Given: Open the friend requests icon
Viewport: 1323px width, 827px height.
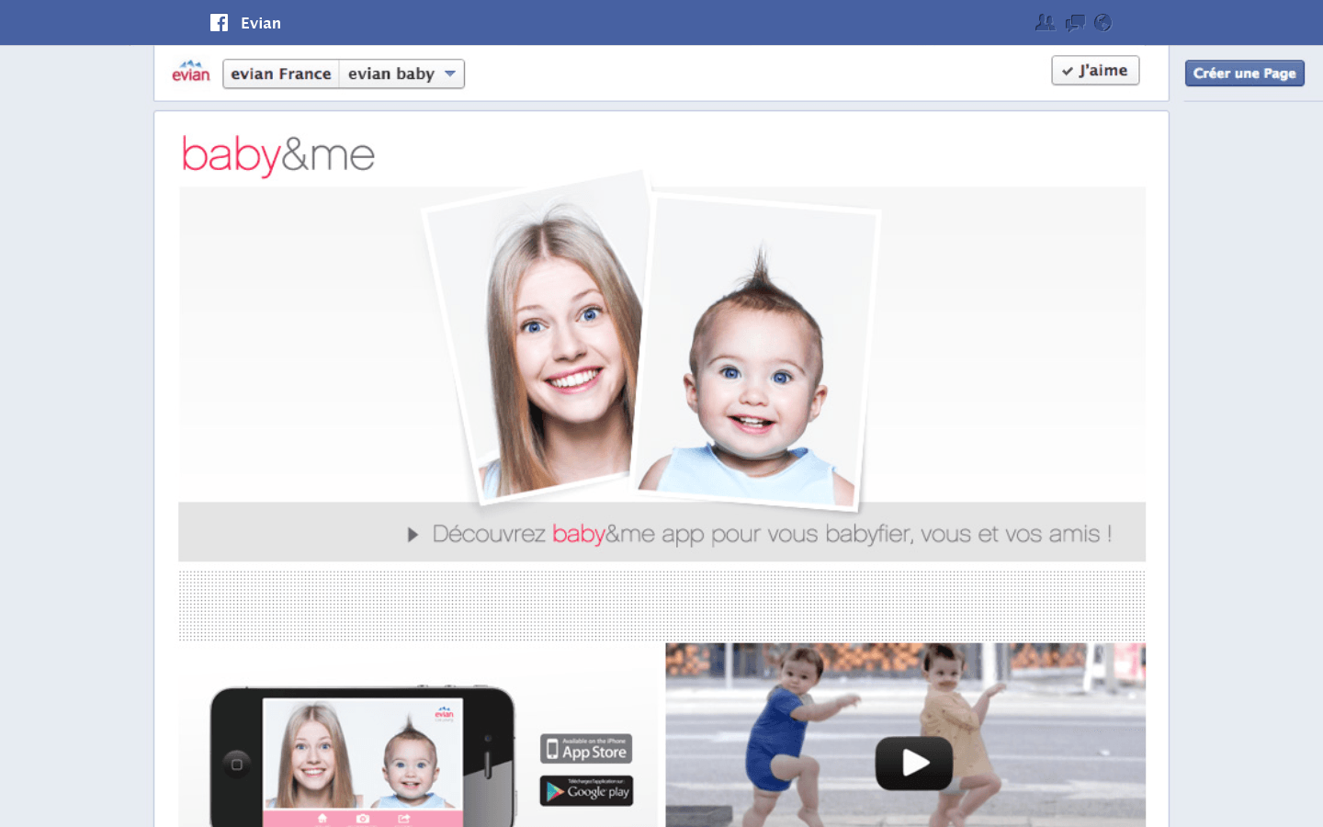Looking at the screenshot, I should pyautogui.click(x=1045, y=23).
